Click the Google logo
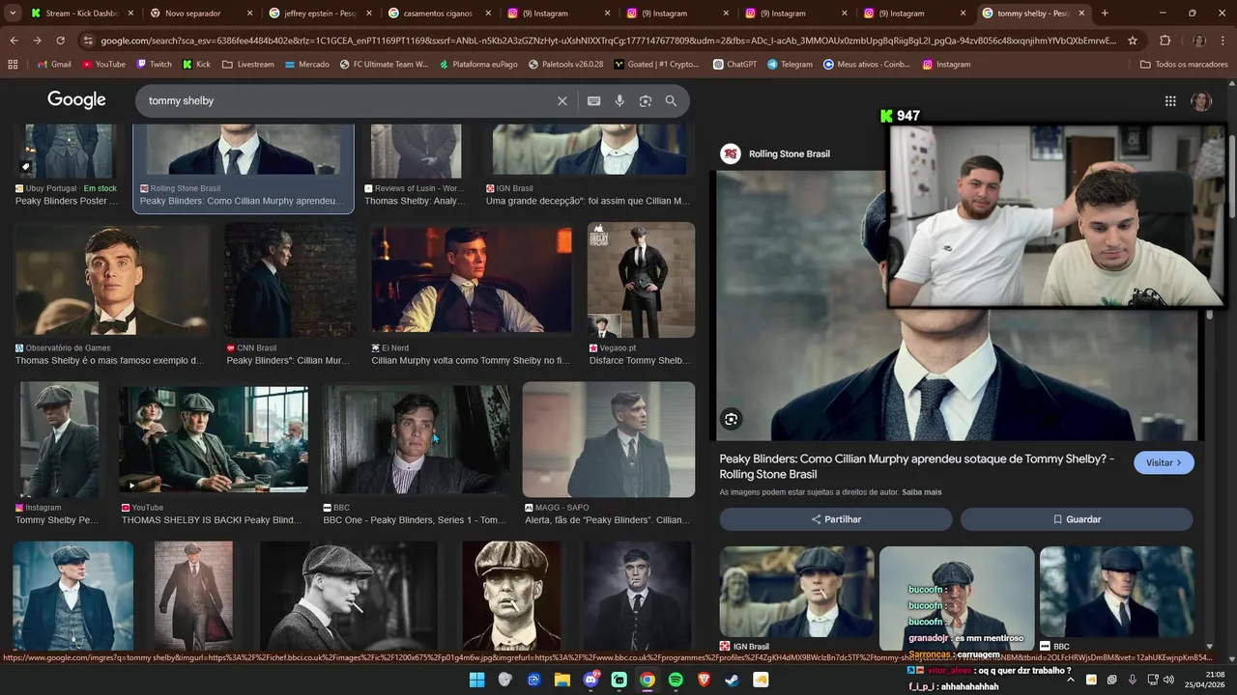The width and height of the screenshot is (1237, 695). click(x=76, y=100)
